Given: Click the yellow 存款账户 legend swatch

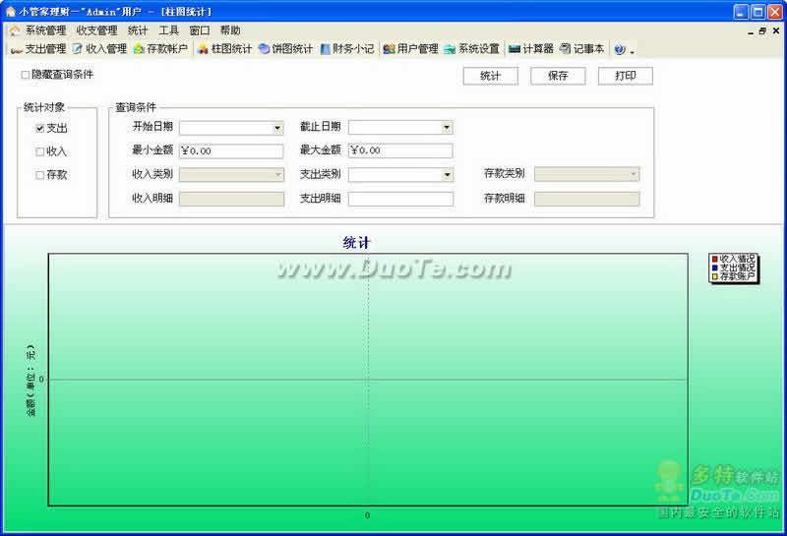Looking at the screenshot, I should 715,276.
